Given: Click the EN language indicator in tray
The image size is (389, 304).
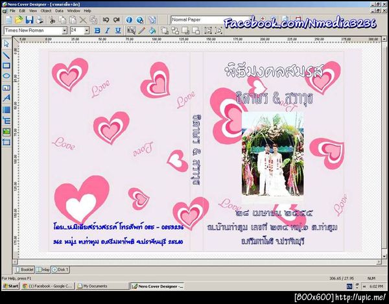Looking at the screenshot, I should tap(349, 286).
